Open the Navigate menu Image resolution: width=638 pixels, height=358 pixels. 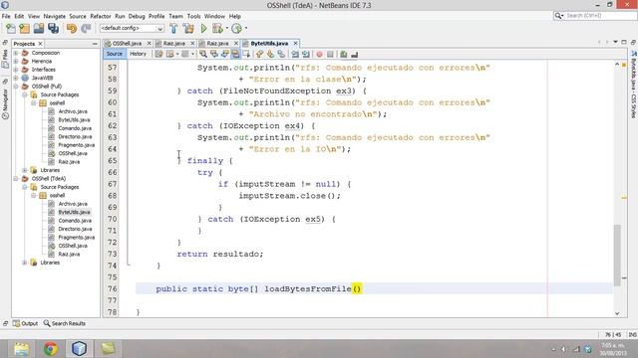click(x=55, y=16)
